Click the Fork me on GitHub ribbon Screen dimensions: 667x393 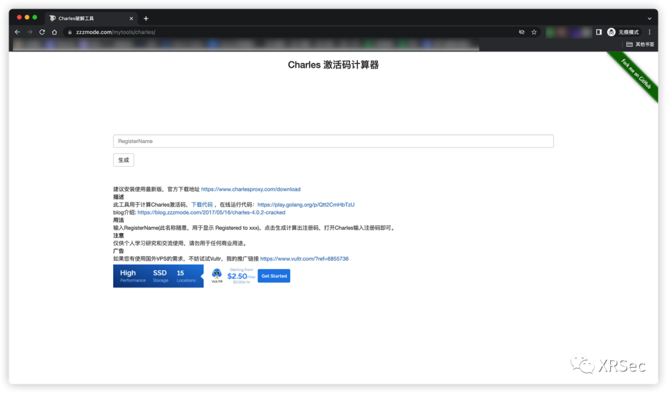(x=636, y=75)
